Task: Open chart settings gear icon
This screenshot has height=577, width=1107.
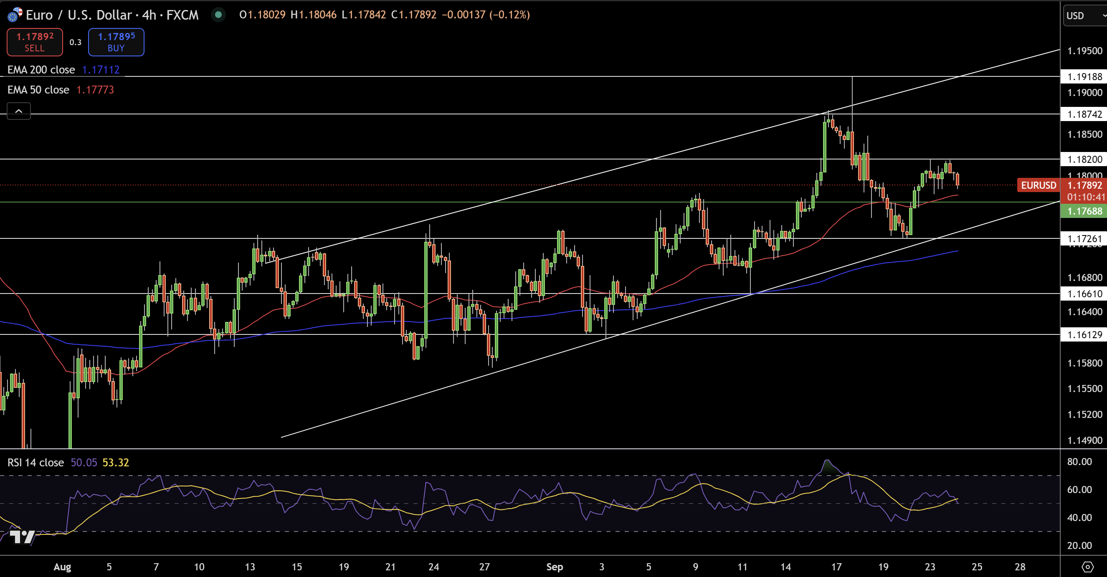Action: click(1088, 567)
